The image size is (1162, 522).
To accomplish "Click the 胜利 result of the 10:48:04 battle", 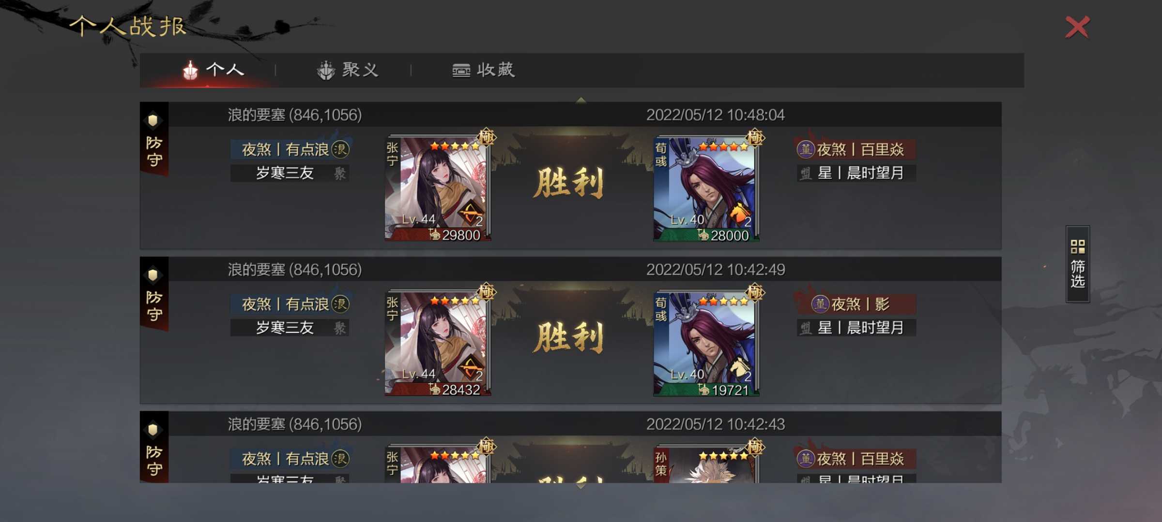I will 569,183.
